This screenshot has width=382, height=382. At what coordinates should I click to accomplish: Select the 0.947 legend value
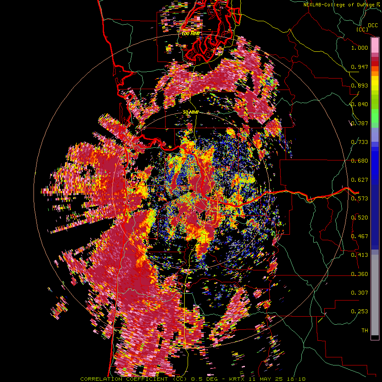[x=360, y=67]
